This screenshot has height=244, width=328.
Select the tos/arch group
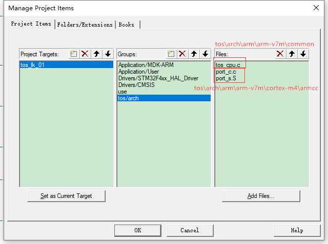point(164,98)
